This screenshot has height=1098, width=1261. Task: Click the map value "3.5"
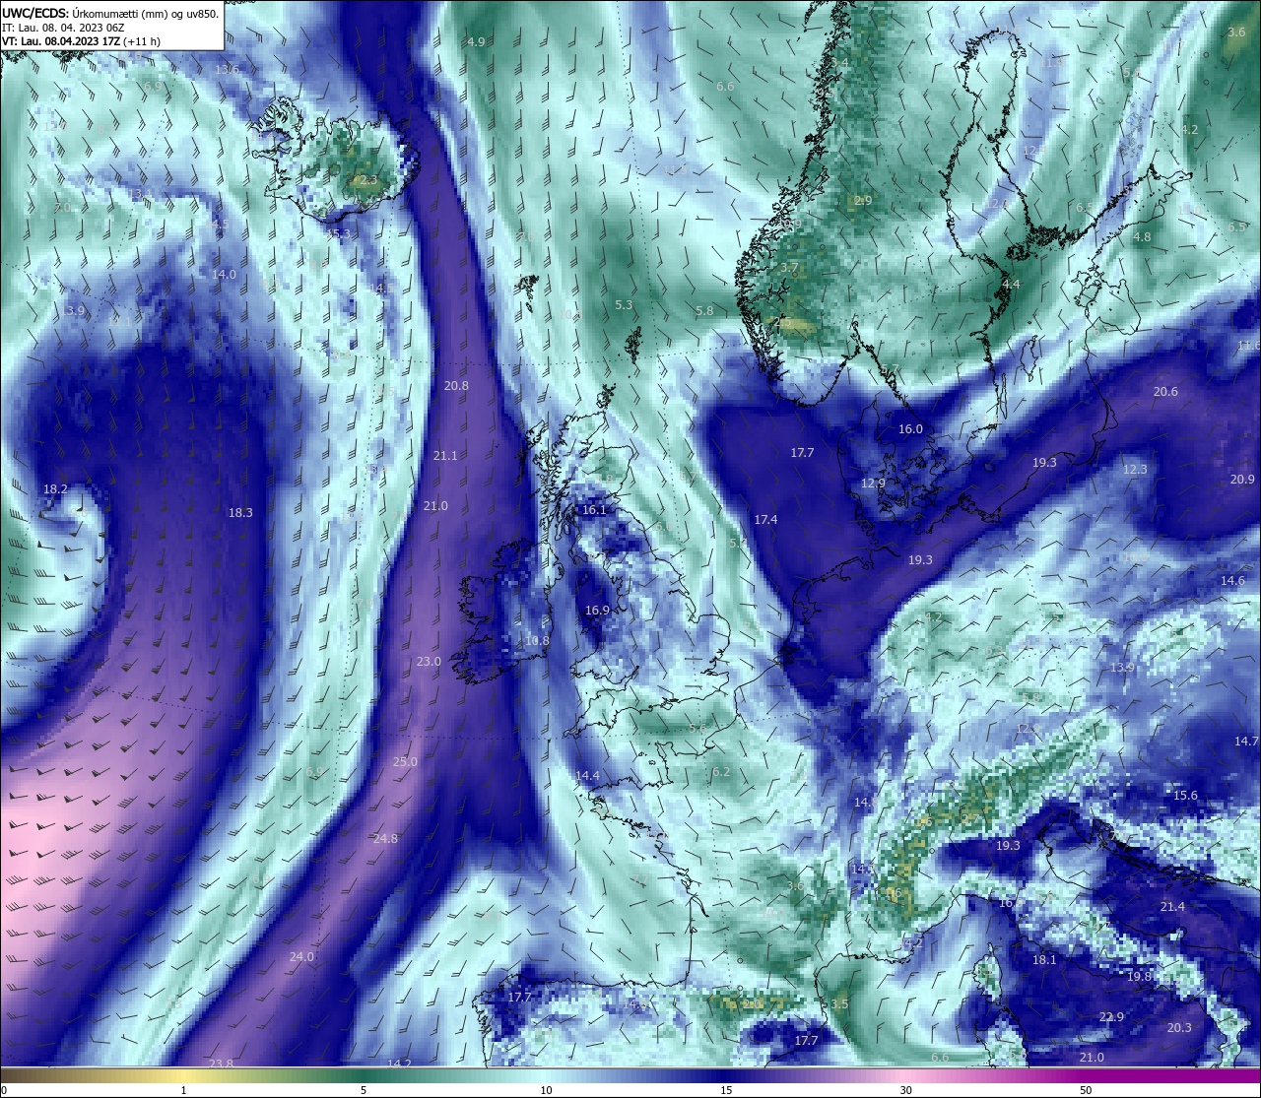(x=838, y=1004)
